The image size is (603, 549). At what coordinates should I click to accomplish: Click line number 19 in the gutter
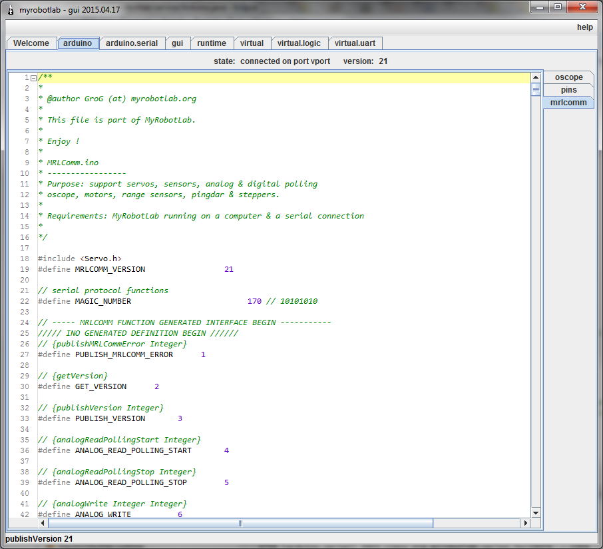point(25,269)
